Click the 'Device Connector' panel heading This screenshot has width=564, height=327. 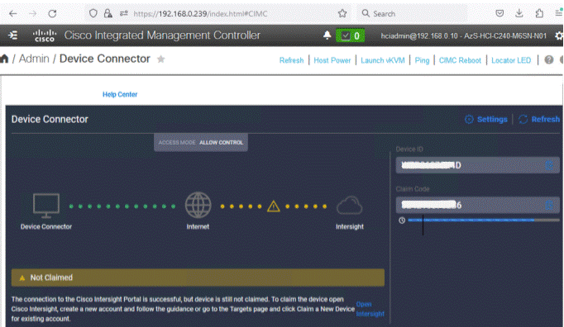coord(50,119)
